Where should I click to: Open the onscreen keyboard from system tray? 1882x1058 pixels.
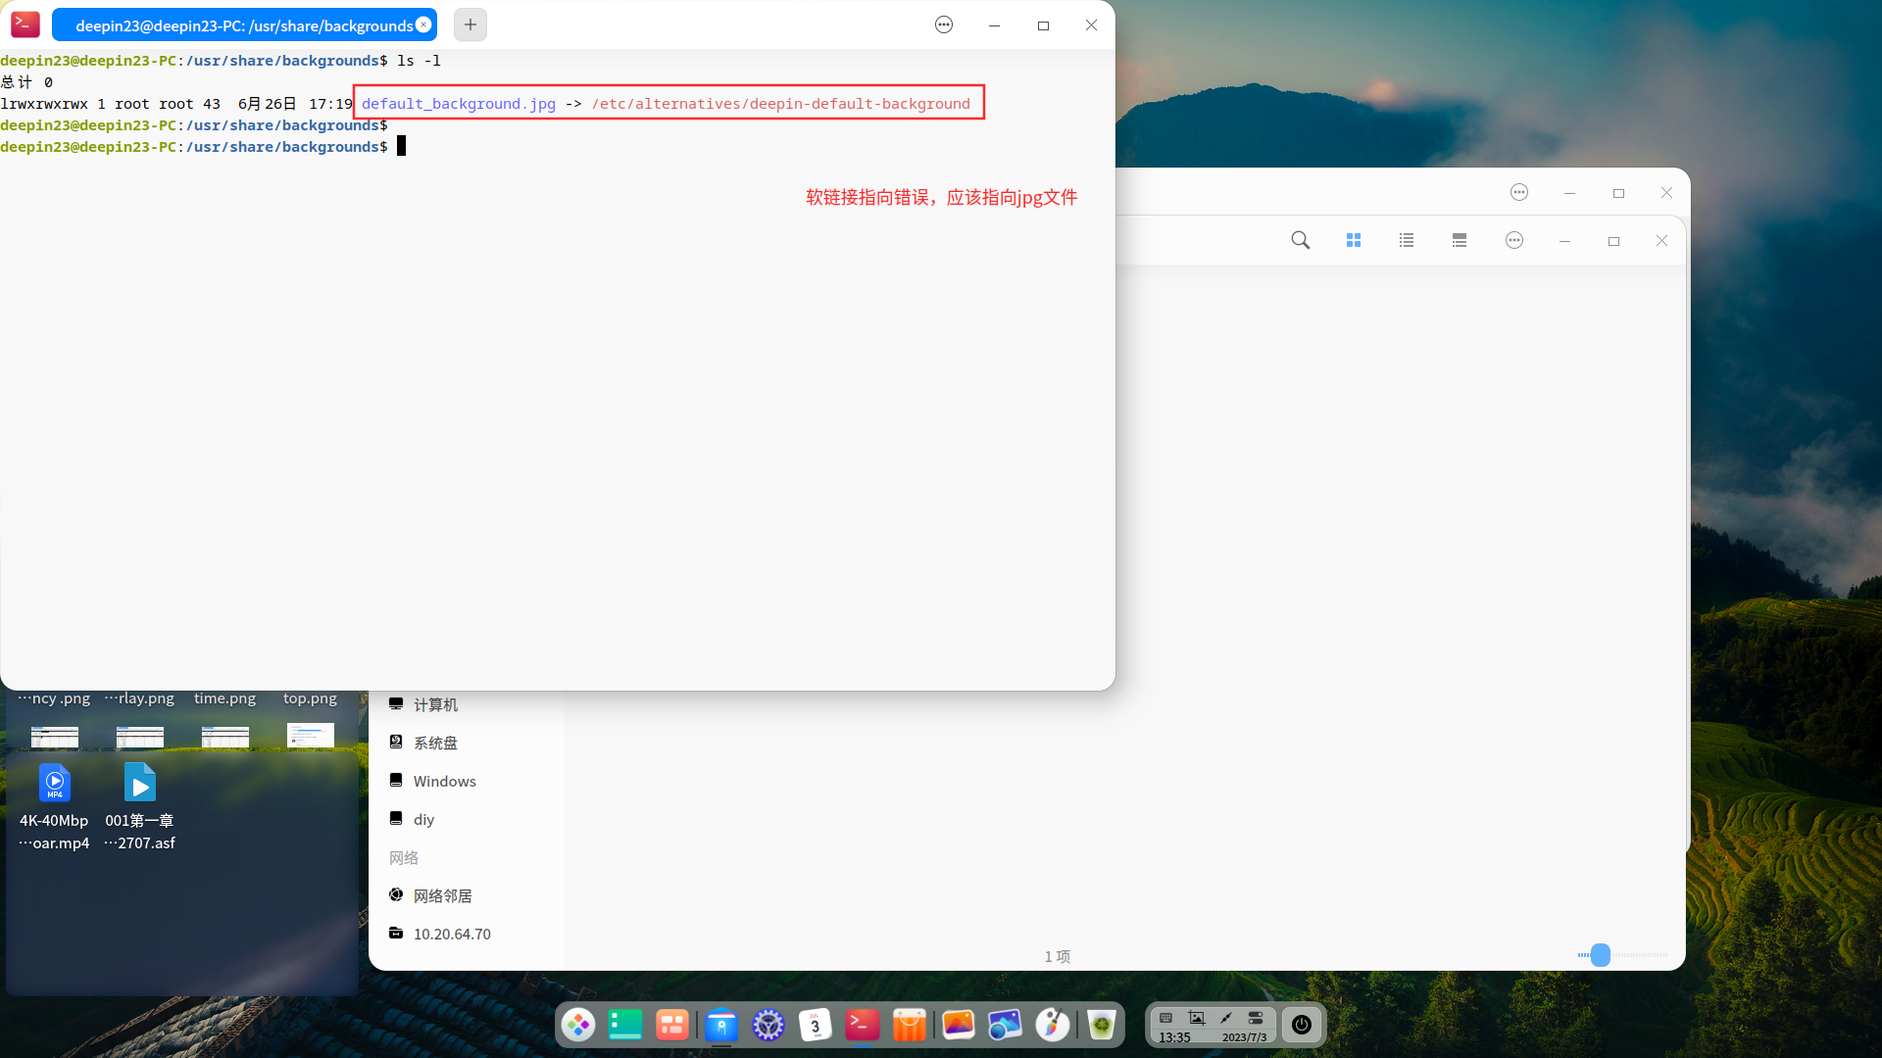1165,1018
